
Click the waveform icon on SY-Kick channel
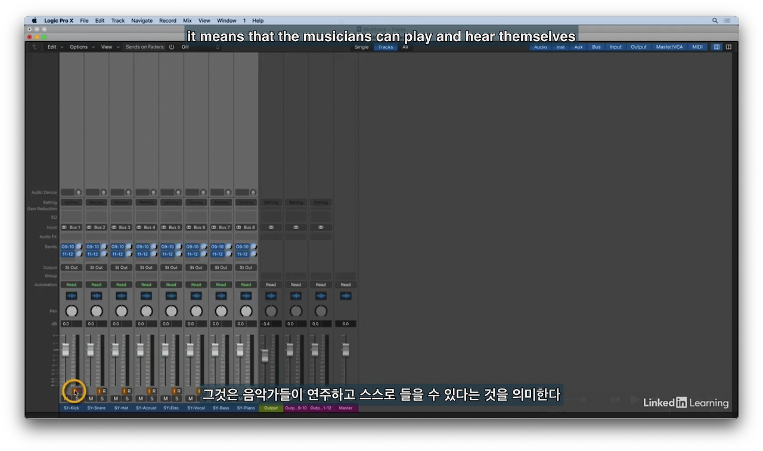point(72,296)
